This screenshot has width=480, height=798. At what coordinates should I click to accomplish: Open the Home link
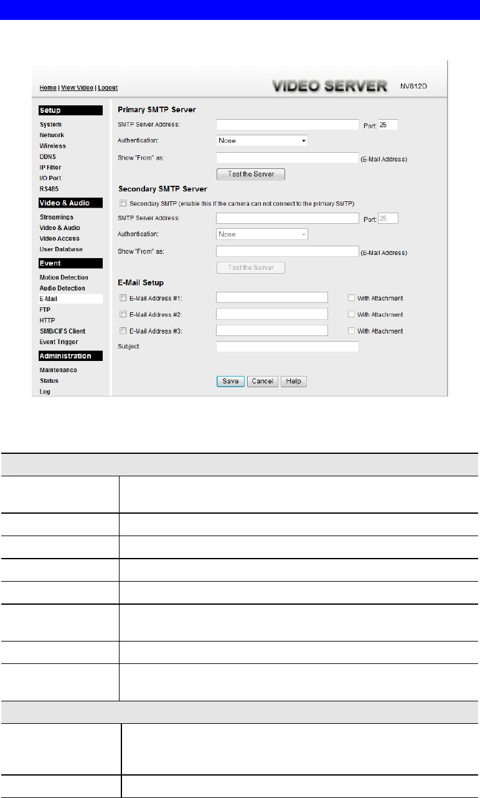pos(48,88)
